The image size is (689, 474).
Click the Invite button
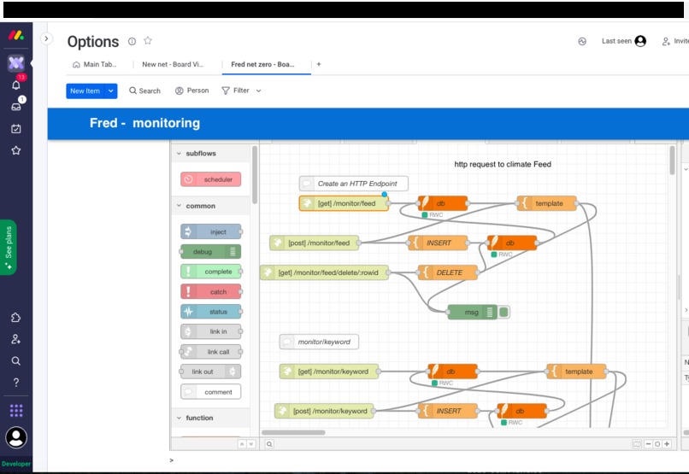coord(676,41)
